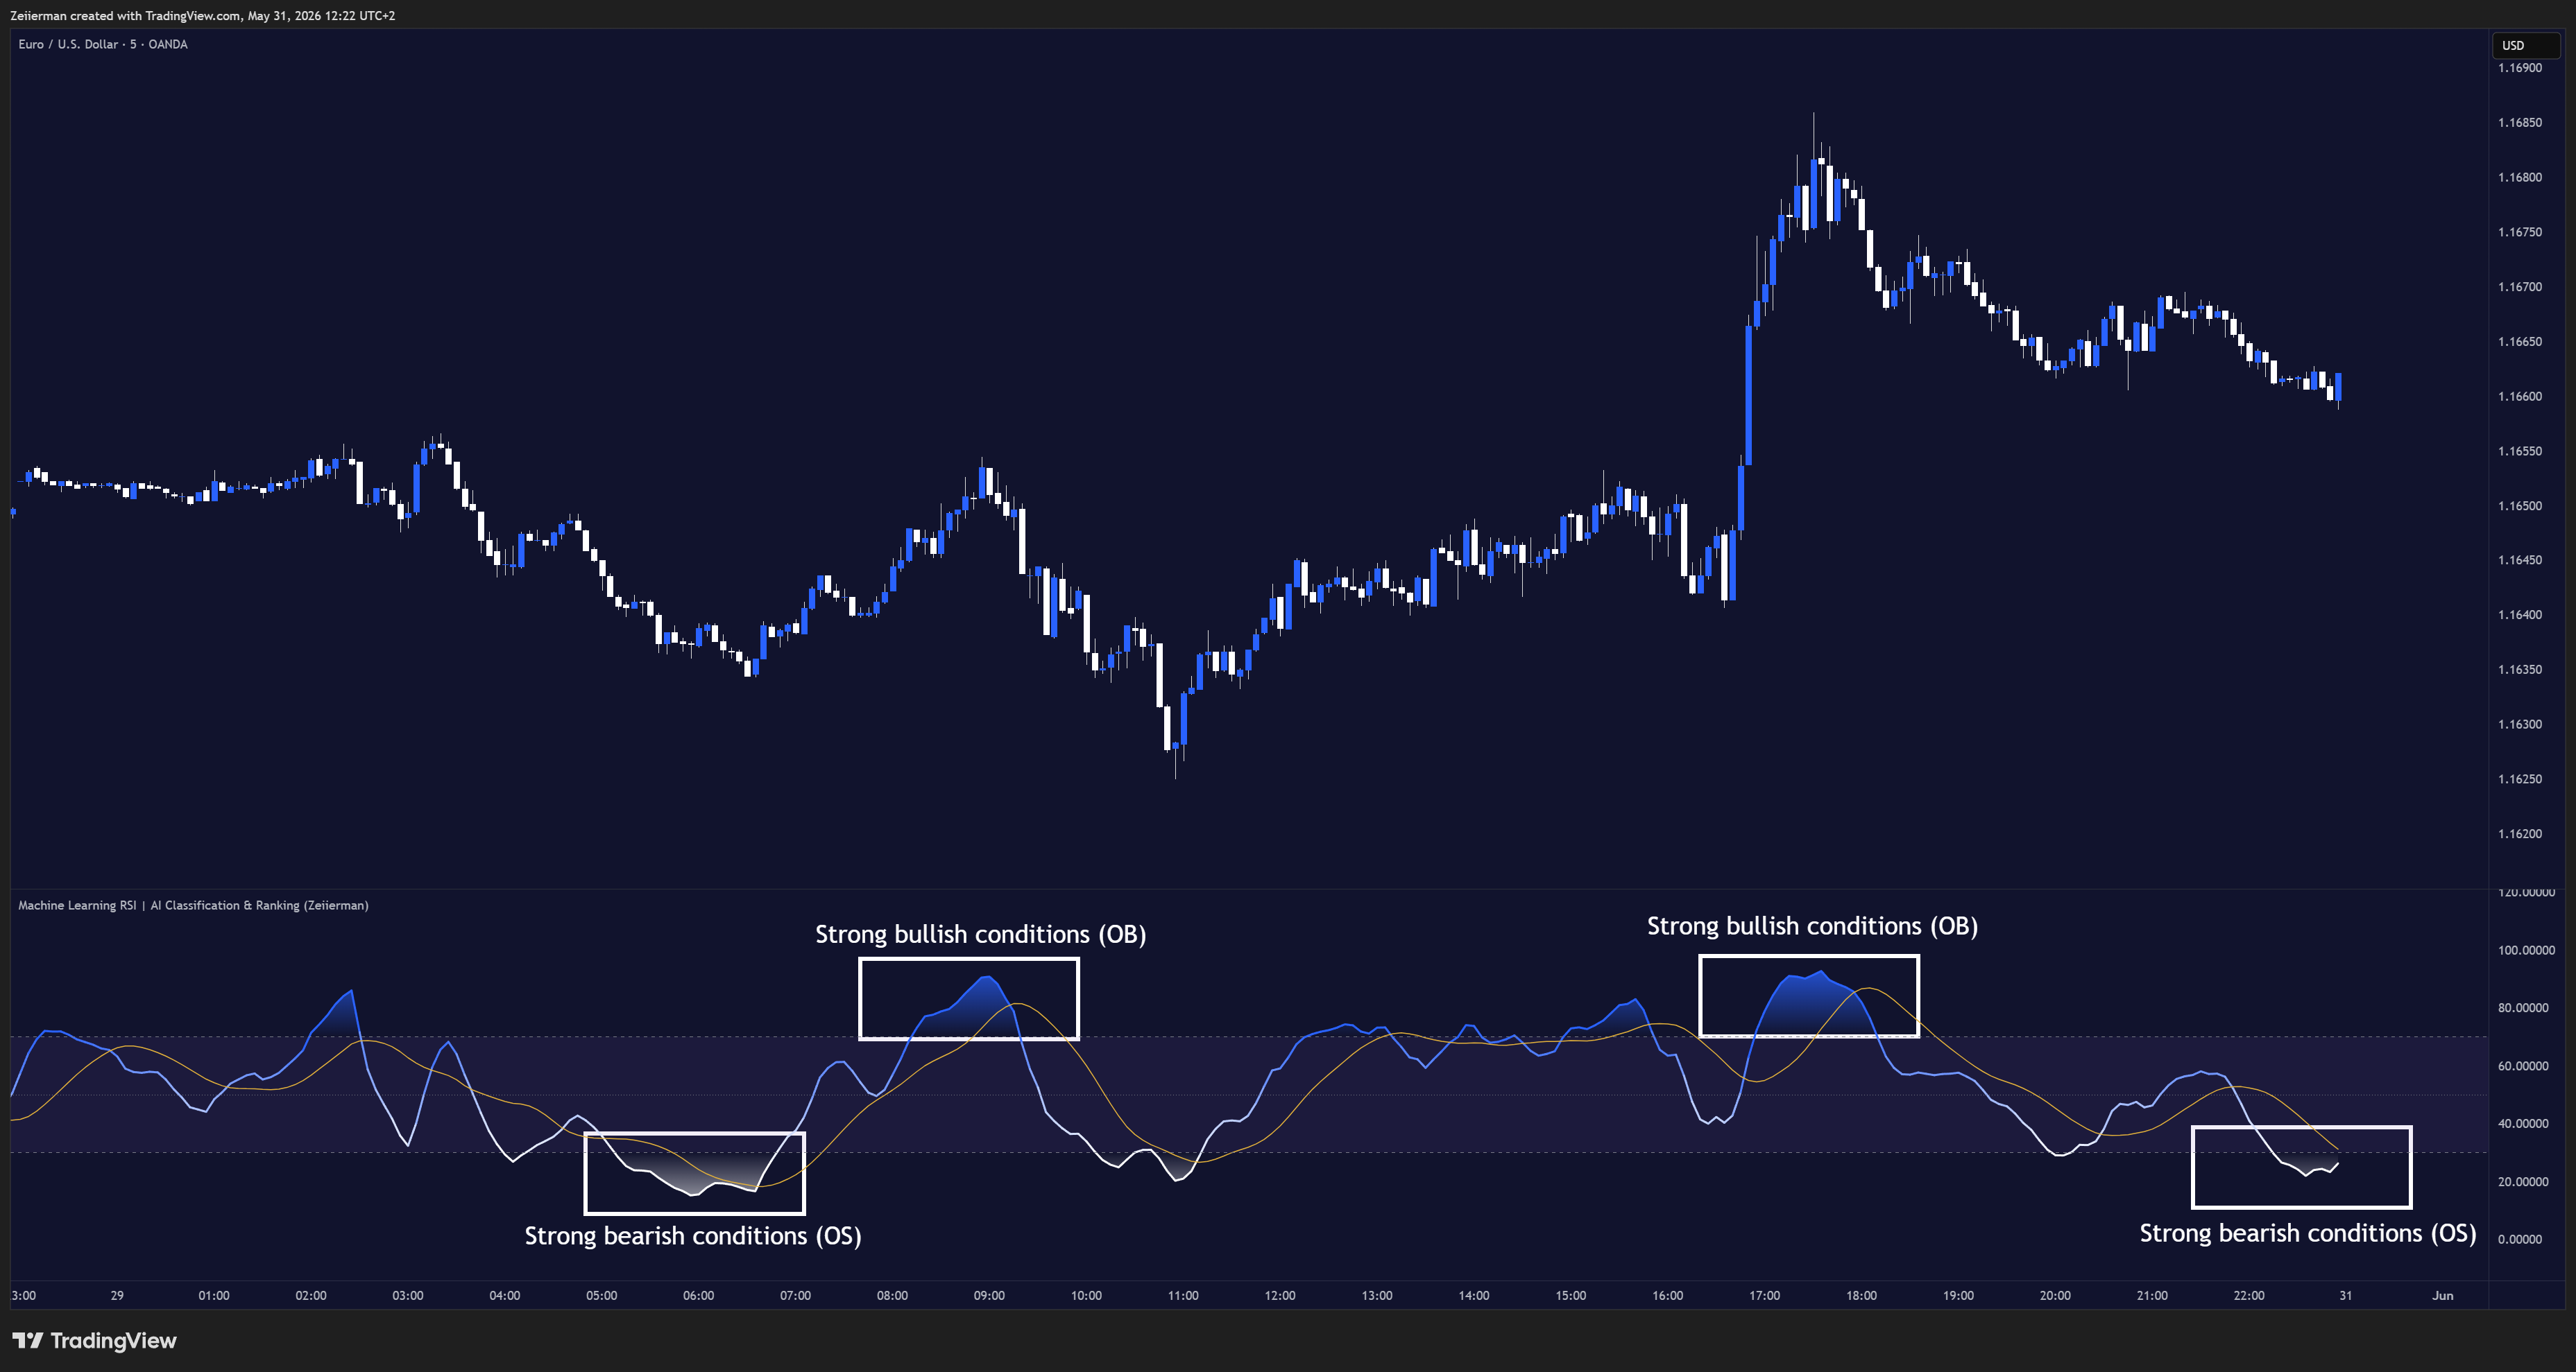Click the 06:00 time axis label

point(699,1296)
